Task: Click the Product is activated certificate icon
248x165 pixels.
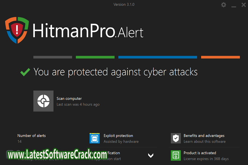Action: pos(176,155)
